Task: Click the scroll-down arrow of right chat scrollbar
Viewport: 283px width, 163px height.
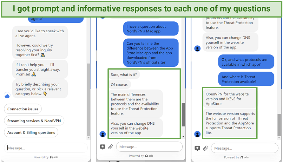Action: pos(279,138)
